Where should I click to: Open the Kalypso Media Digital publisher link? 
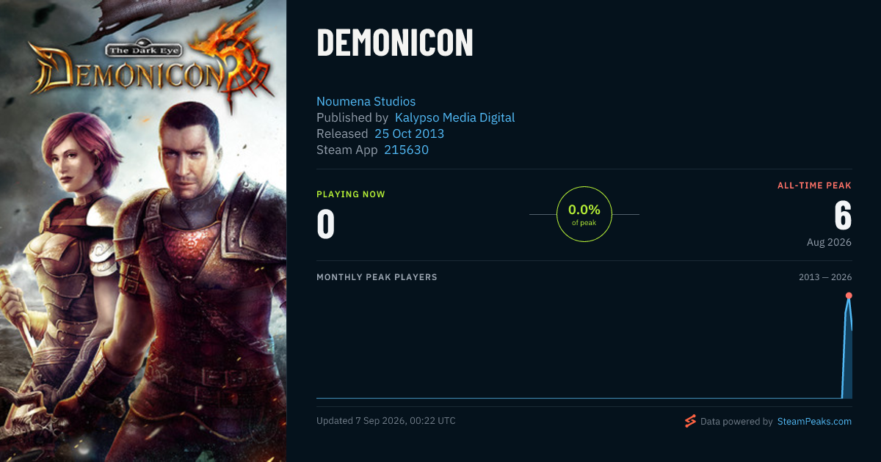[454, 117]
